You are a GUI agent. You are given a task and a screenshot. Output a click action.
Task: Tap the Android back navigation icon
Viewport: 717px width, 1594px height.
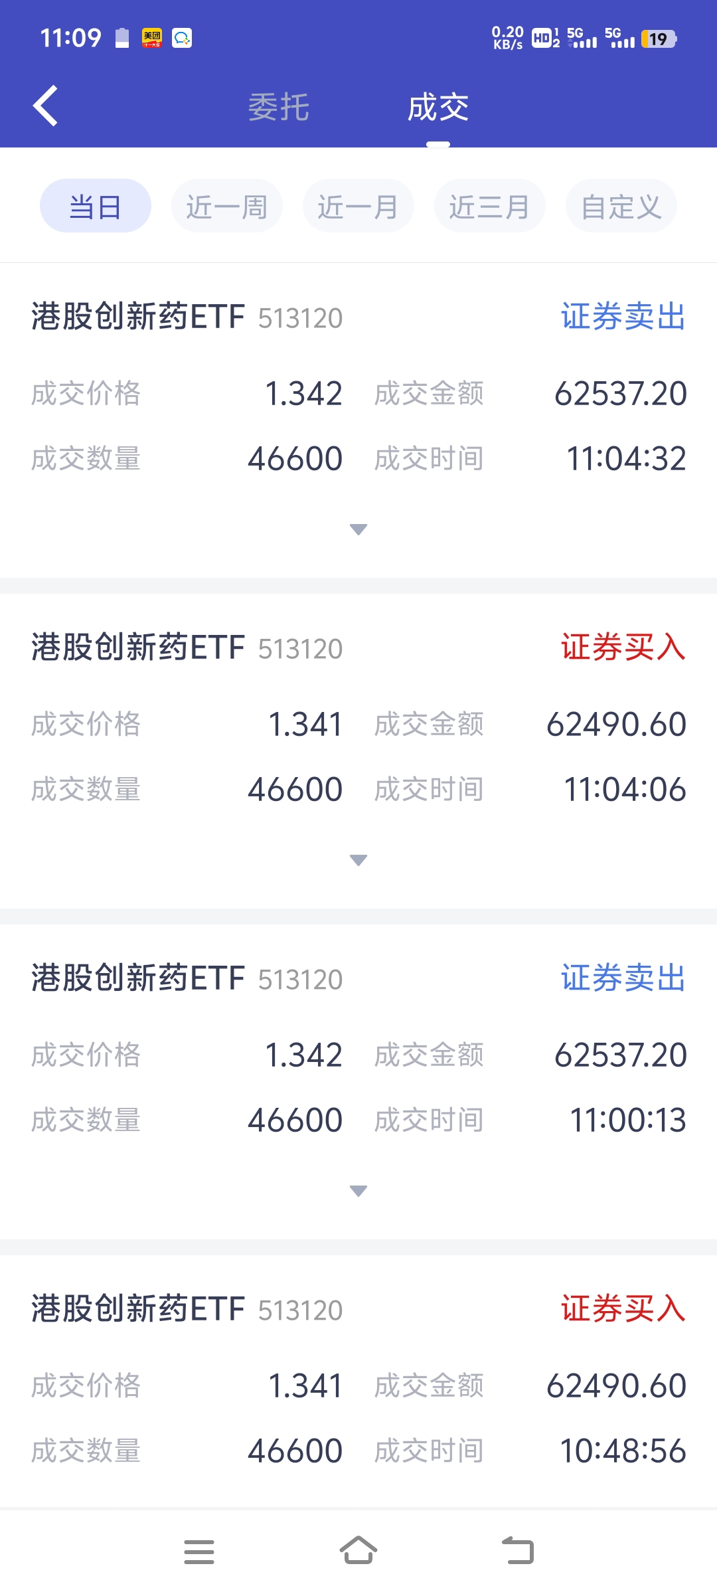coord(518,1551)
